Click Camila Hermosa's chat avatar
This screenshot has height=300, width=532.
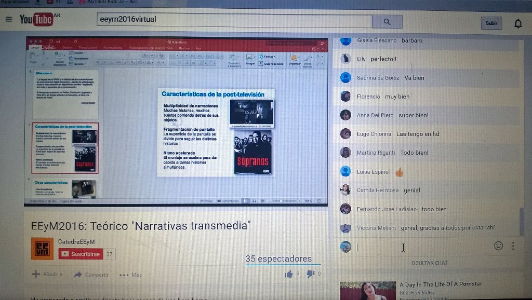(x=345, y=190)
